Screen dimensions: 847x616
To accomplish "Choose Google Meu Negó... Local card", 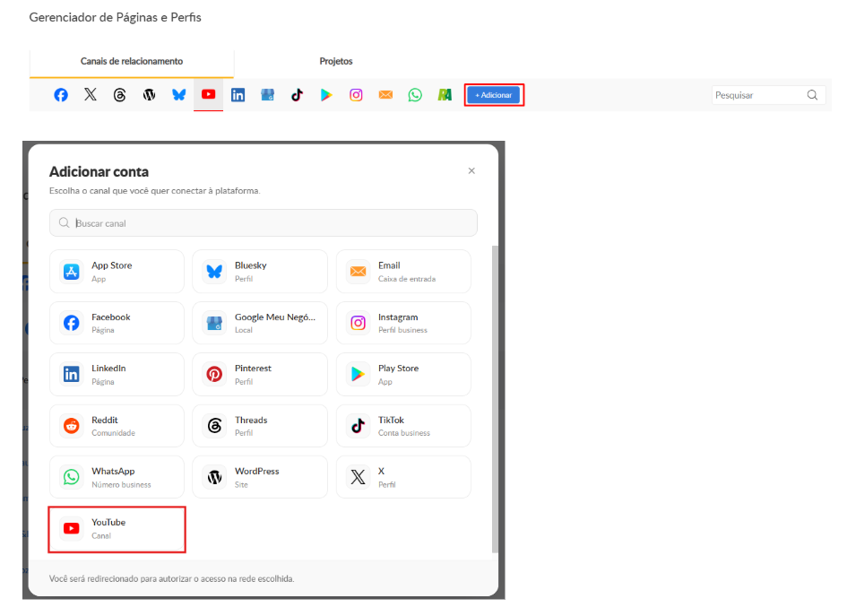I will tap(260, 323).
